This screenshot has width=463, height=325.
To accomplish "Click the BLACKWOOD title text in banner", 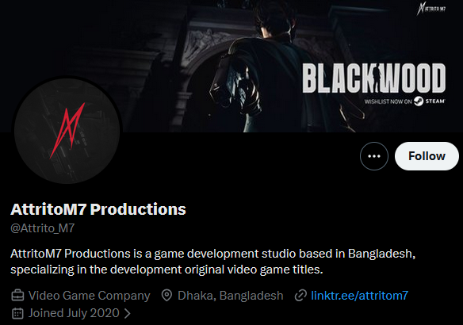I will click(x=374, y=78).
